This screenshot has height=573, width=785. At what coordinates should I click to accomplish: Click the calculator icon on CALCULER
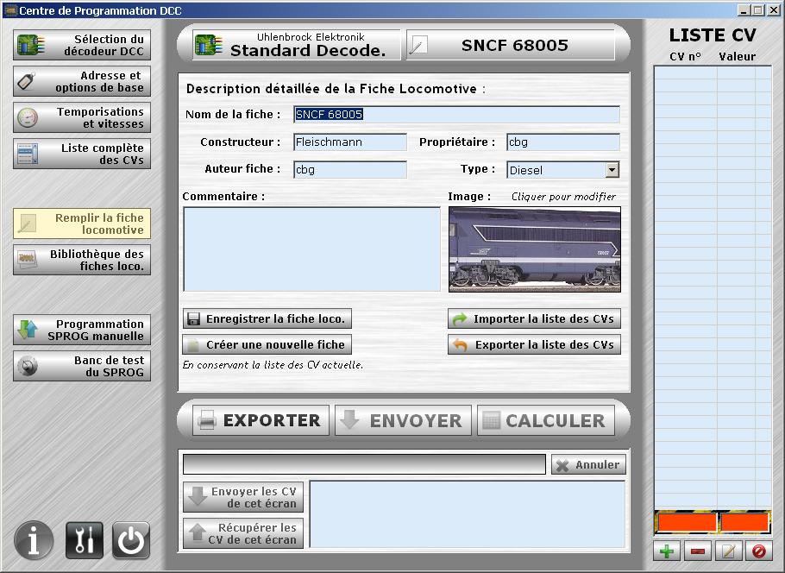491,421
